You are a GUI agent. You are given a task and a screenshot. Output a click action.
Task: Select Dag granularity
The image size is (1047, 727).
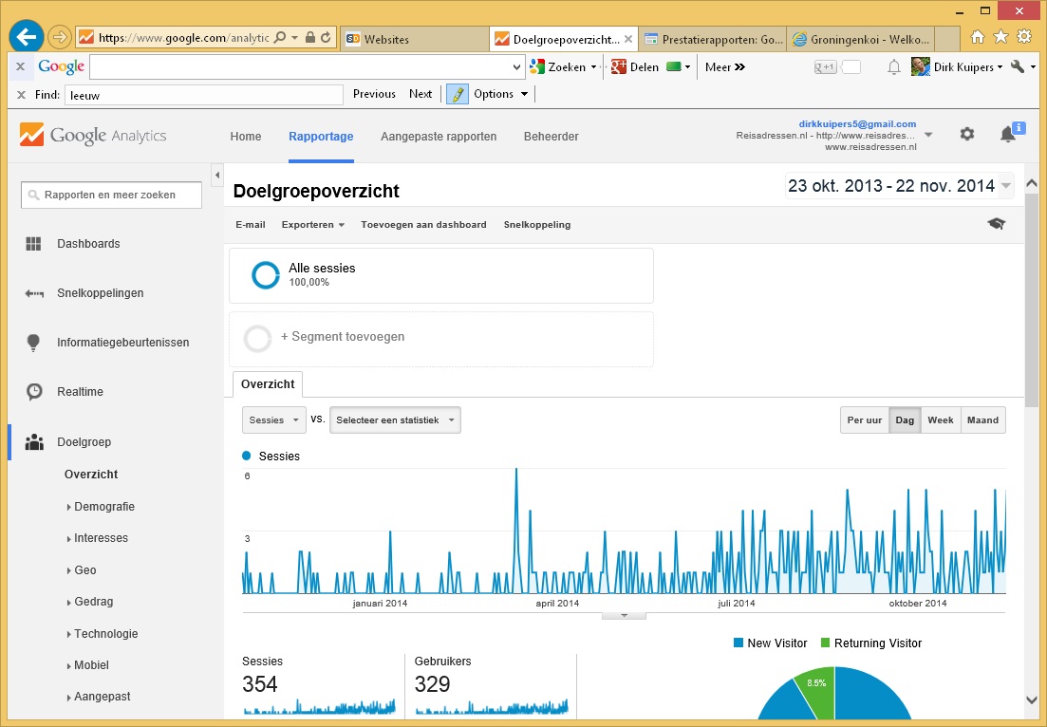pyautogui.click(x=905, y=419)
